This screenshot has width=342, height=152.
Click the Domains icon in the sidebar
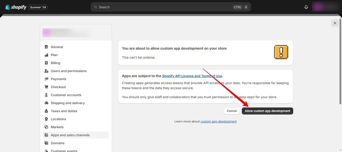pos(46,143)
